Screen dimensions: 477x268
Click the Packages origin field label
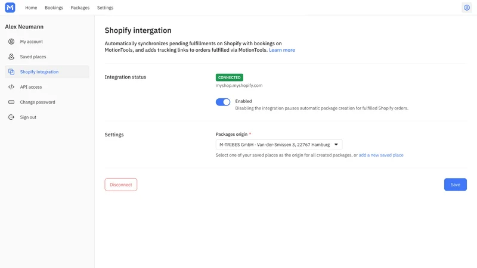[231, 135]
